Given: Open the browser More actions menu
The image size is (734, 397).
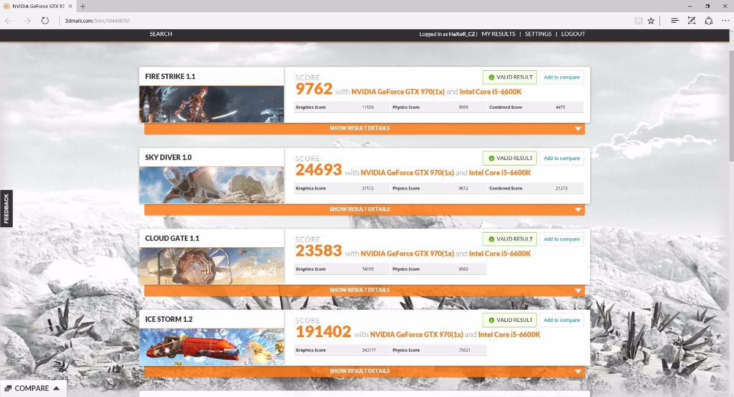Looking at the screenshot, I should tap(725, 21).
